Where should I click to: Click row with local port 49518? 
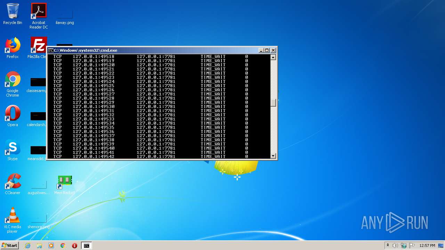[x=151, y=57]
